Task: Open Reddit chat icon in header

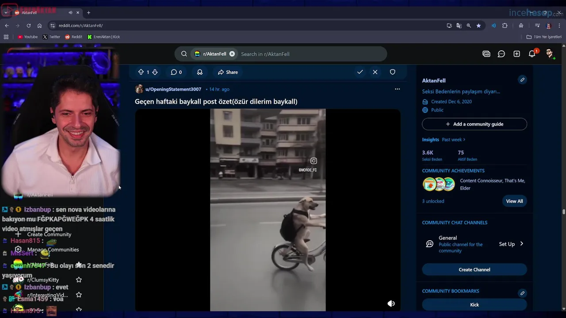Action: pyautogui.click(x=501, y=54)
